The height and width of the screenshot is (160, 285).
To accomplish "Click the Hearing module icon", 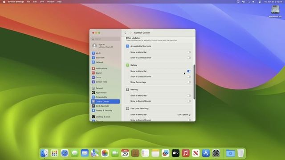I will pos(127,90).
